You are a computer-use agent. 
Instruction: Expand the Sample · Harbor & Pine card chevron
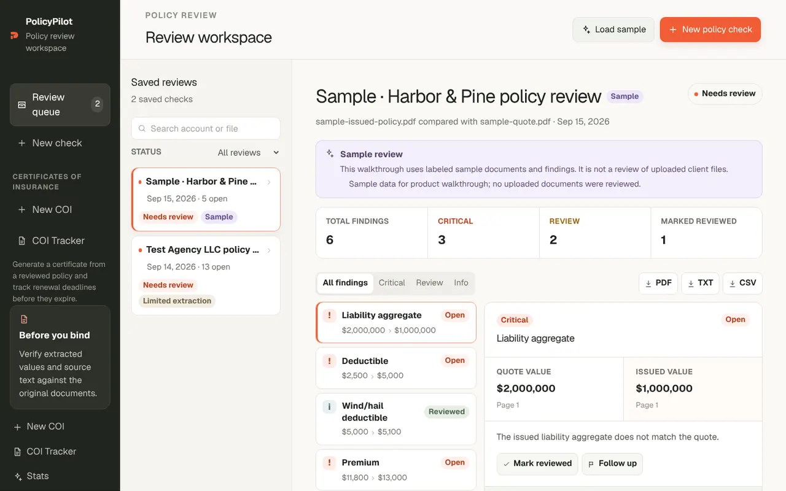(x=269, y=182)
